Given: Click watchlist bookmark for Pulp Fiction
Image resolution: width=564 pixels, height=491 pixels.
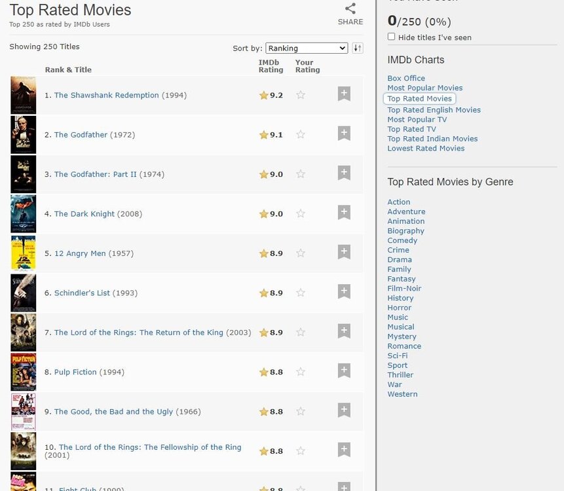Looking at the screenshot, I should tap(344, 371).
